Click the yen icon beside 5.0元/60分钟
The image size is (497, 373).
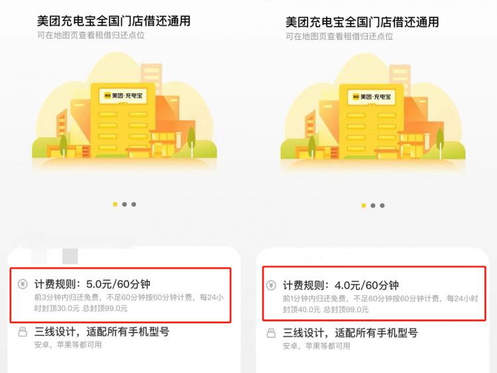pyautogui.click(x=23, y=284)
